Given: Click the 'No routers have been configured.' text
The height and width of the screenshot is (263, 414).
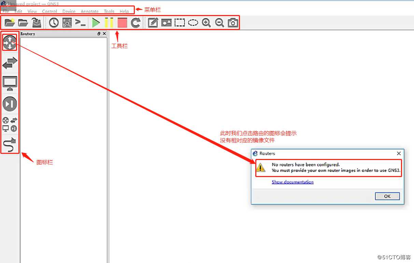Looking at the screenshot, I should (x=305, y=164).
